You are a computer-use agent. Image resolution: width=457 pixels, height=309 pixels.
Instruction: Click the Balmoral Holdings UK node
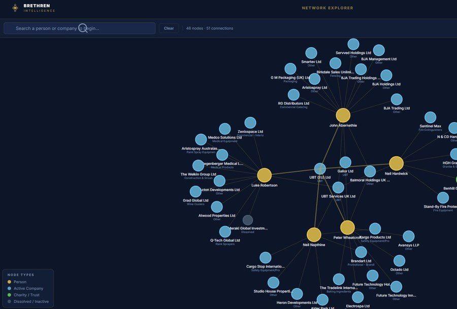(370, 171)
